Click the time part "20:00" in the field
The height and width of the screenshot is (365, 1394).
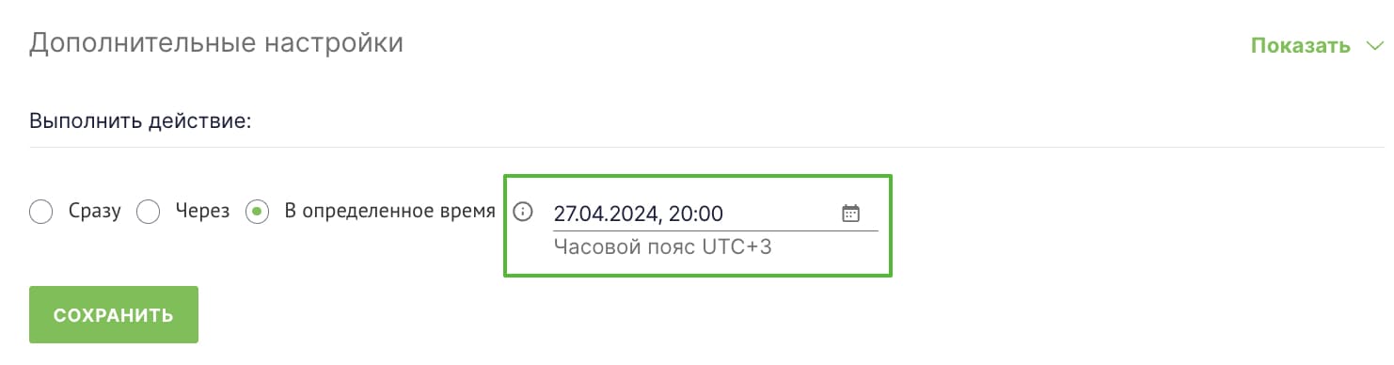pyautogui.click(x=696, y=214)
